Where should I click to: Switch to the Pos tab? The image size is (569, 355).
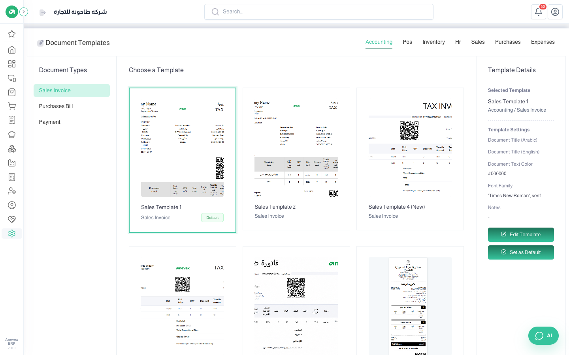[407, 42]
